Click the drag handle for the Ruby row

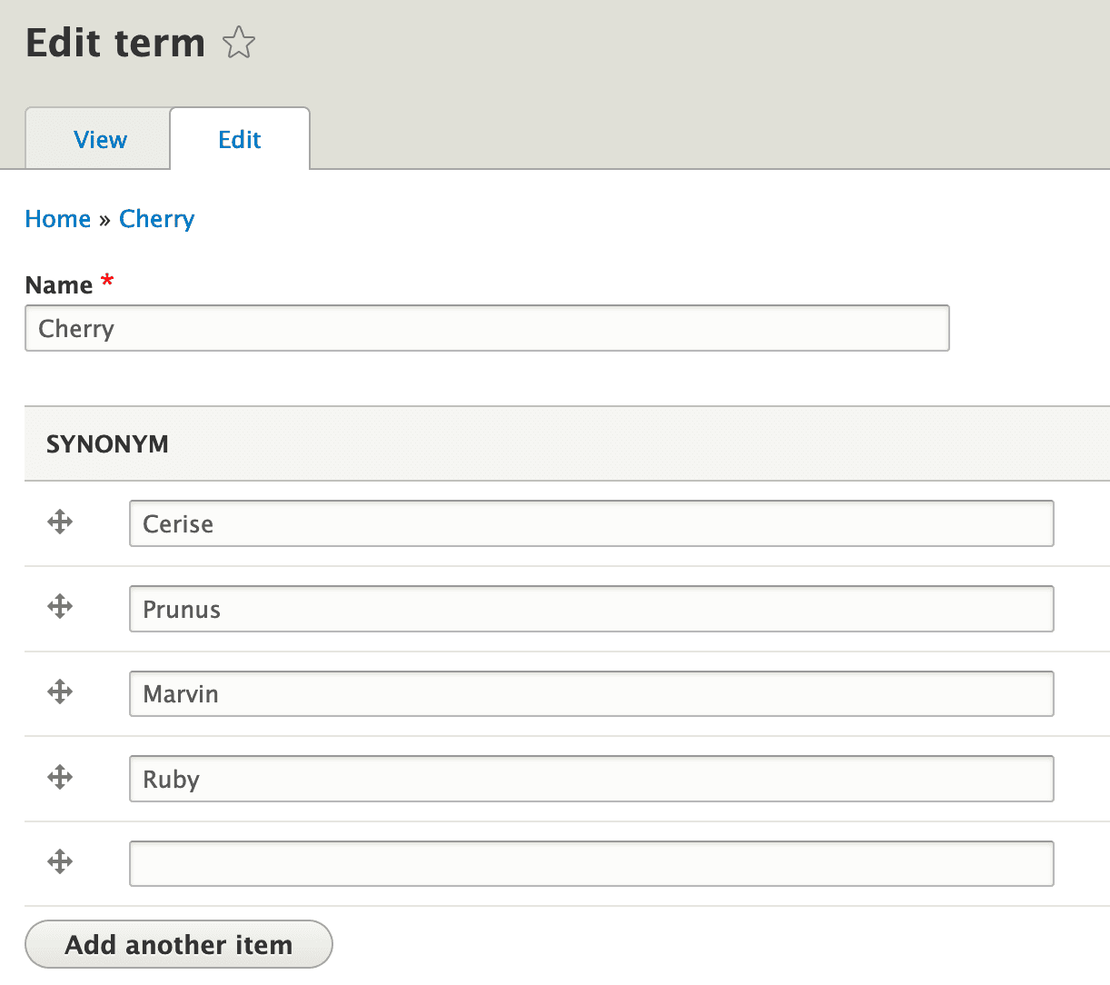(60, 777)
